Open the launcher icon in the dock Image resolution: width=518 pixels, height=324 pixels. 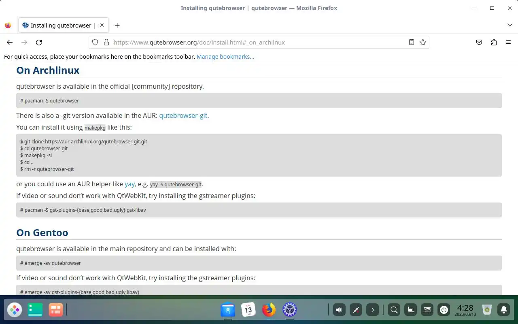15,310
